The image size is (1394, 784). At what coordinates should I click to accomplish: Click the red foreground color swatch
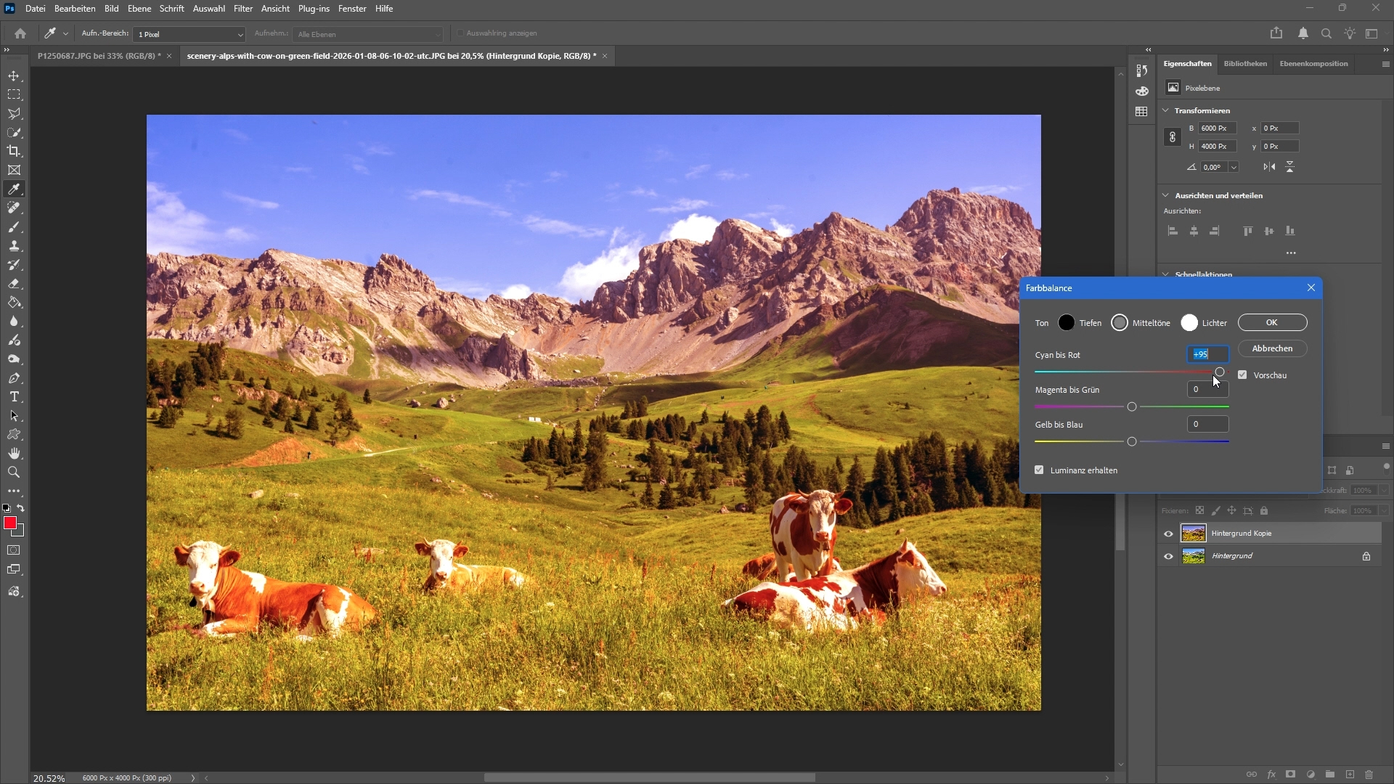click(10, 523)
